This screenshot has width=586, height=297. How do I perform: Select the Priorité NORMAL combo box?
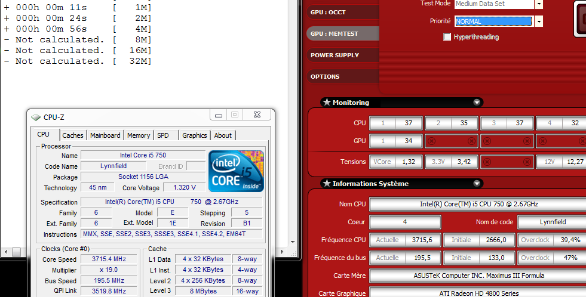(495, 21)
